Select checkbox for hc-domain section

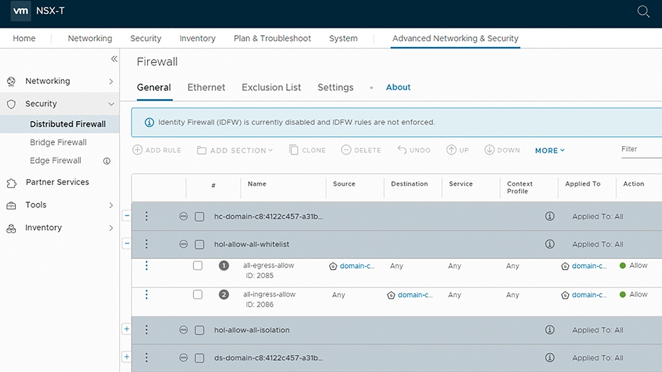coord(199,217)
